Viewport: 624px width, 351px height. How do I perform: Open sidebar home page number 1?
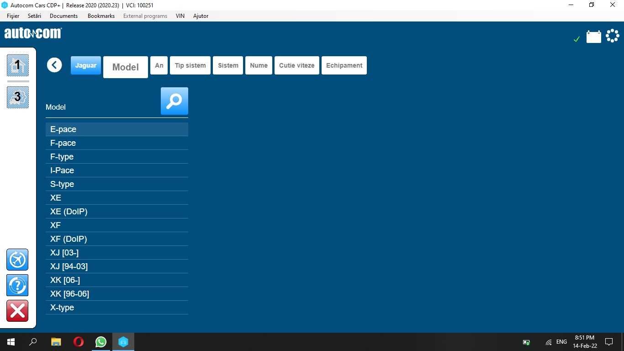(18, 65)
